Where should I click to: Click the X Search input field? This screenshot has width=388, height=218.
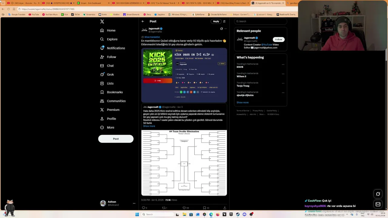click(x=261, y=21)
